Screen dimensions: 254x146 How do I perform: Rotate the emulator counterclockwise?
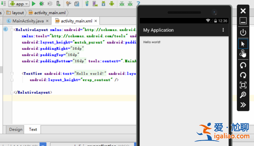[x=243, y=66]
